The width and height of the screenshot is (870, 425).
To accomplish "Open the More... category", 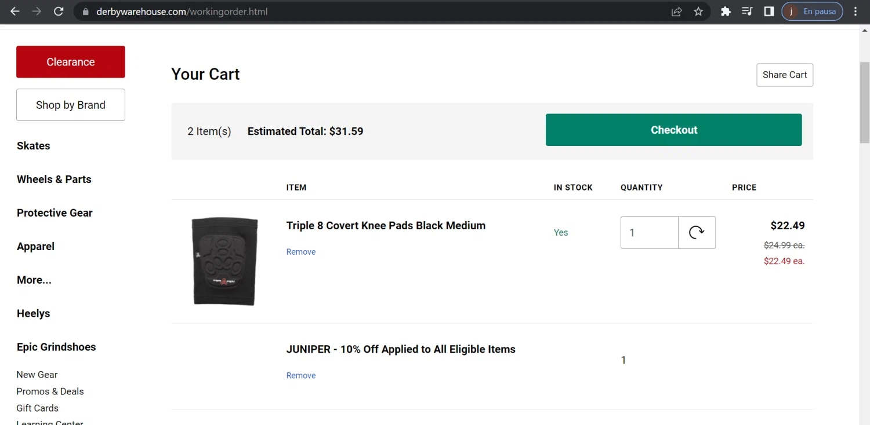I will click(x=34, y=280).
